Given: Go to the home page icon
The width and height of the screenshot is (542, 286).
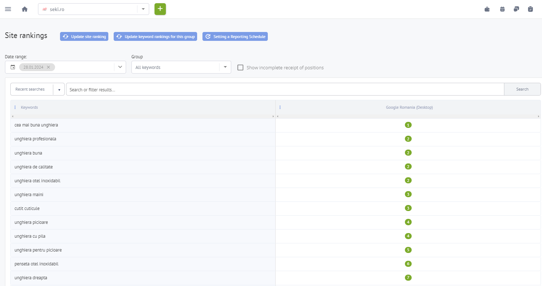Looking at the screenshot, I should pyautogui.click(x=25, y=9).
